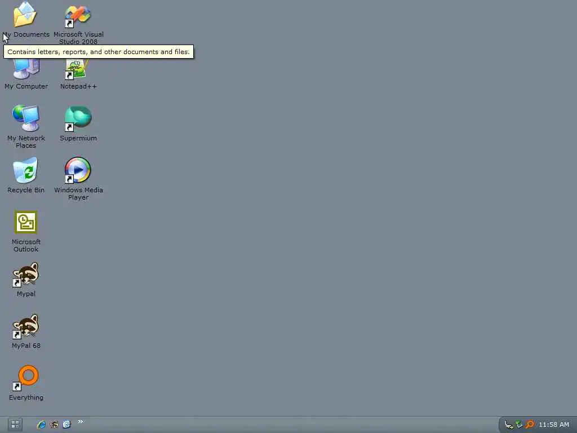Launch Mypal raccoon from Quick Launch
Image resolution: width=577 pixels, height=433 pixels.
coord(54,425)
